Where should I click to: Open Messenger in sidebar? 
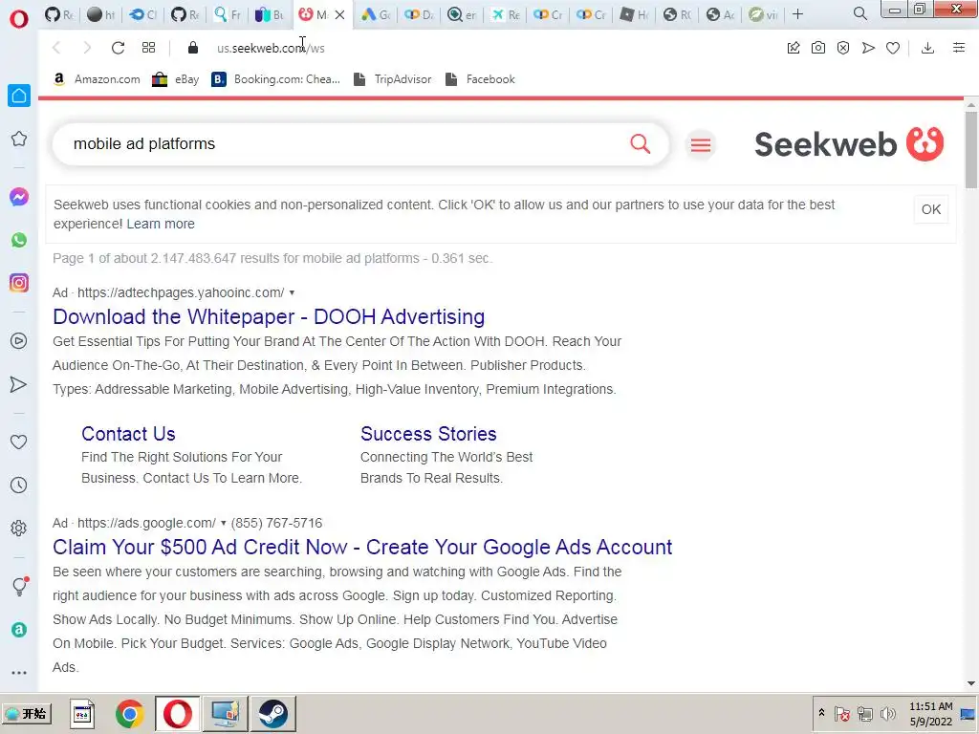tap(19, 197)
